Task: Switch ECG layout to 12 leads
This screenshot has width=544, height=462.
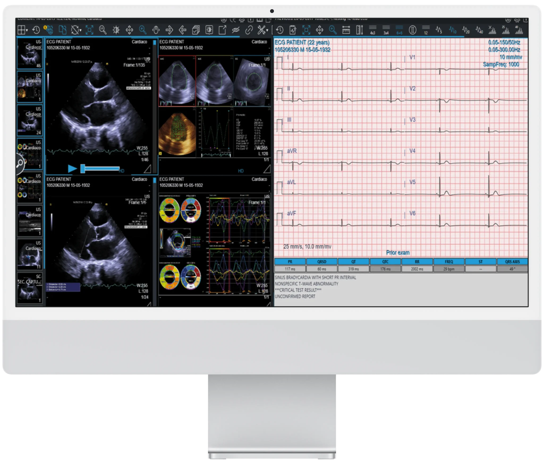Action: pyautogui.click(x=426, y=30)
